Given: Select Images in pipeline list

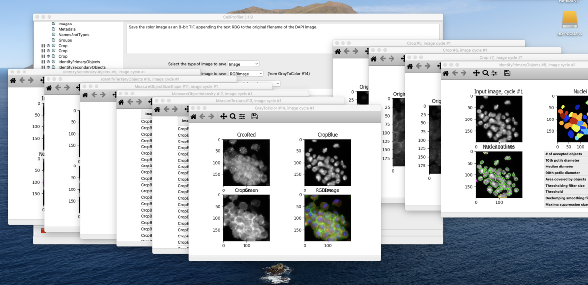Looking at the screenshot, I should tap(65, 24).
